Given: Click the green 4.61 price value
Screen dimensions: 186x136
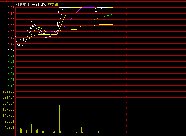Looking at the screenshot, I should 11,61.
